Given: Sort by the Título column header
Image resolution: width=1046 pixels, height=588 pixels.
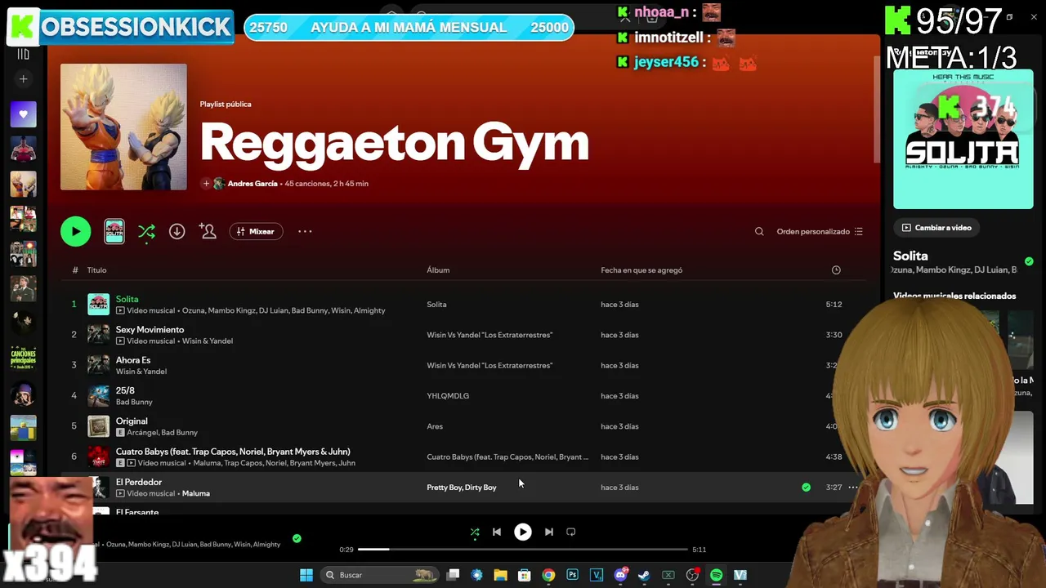Looking at the screenshot, I should pyautogui.click(x=97, y=270).
